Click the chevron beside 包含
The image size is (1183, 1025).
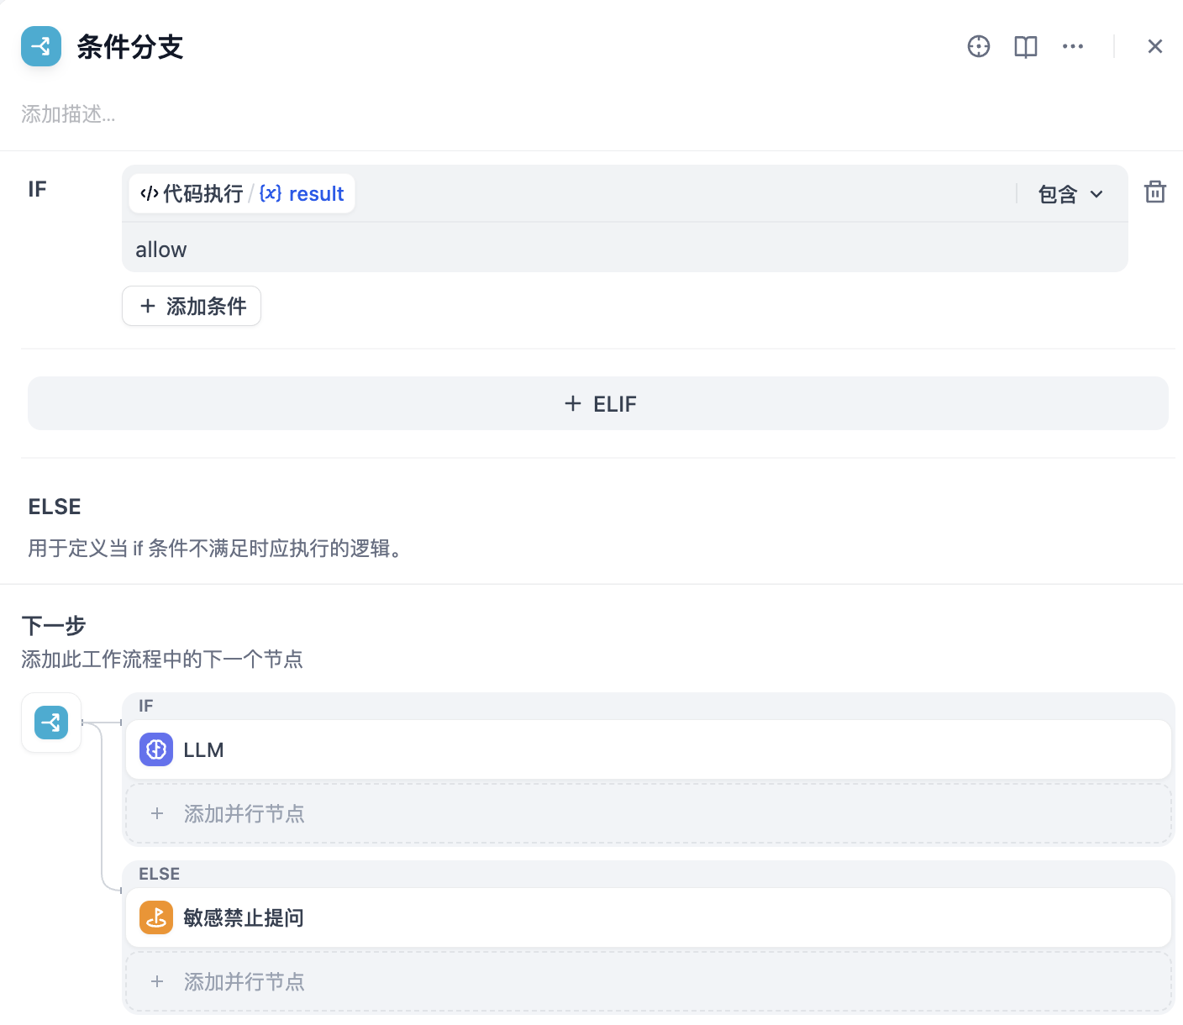tap(1096, 194)
